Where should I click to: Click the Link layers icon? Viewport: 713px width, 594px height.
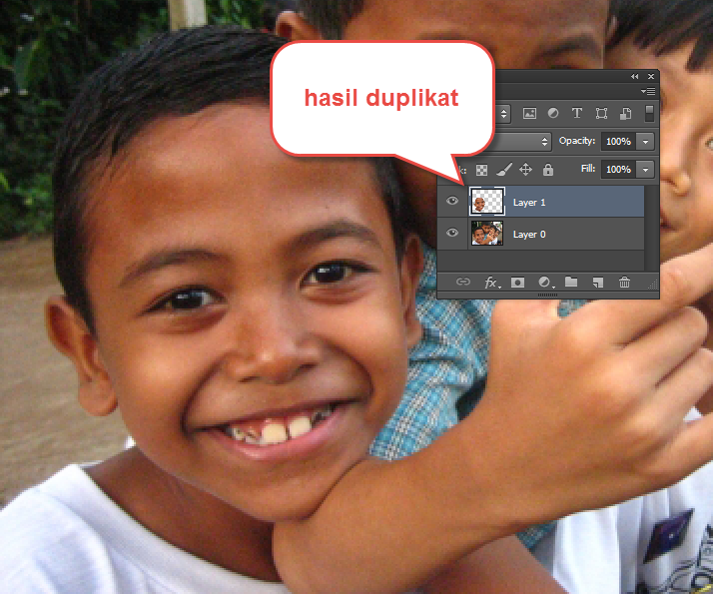[x=463, y=283]
